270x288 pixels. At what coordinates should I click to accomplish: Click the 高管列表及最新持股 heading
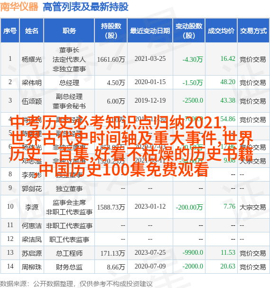pos(85,7)
